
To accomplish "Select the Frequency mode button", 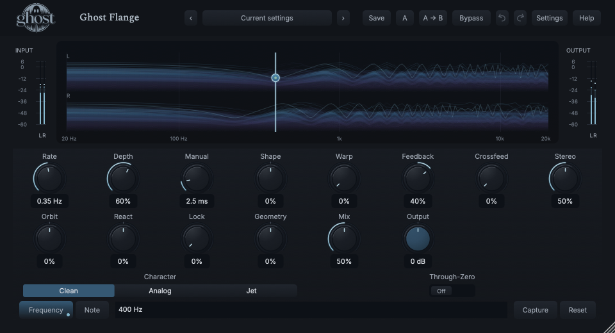I will click(46, 310).
